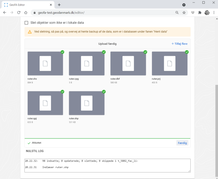Maximize the Chrome window
Screen dimensions: 218x179
tap(204, 2)
